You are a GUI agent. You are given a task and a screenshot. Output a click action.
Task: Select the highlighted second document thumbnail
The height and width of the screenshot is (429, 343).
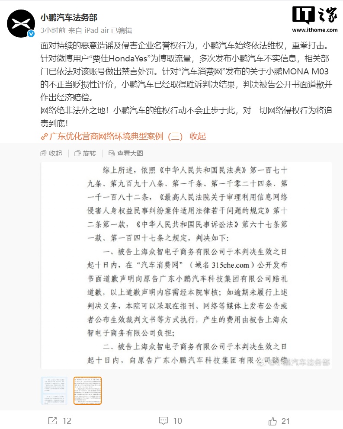[88, 391]
